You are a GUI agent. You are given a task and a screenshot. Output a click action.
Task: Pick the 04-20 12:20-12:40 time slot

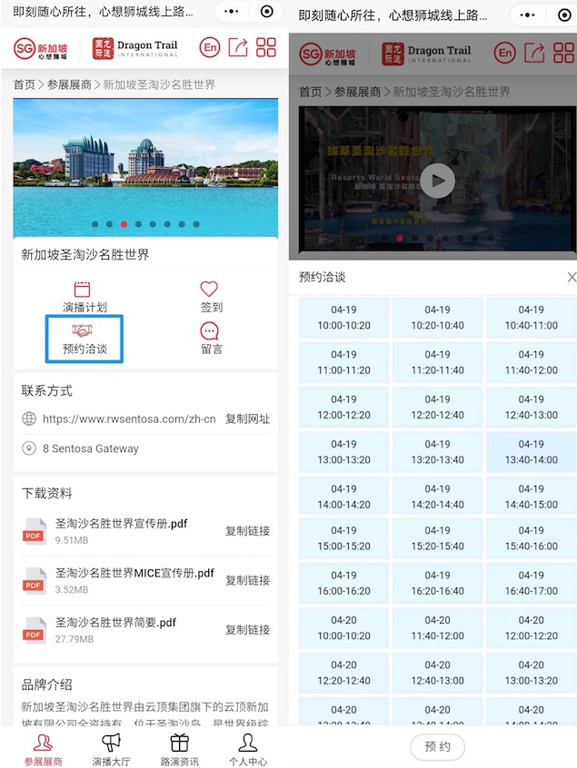point(343,673)
